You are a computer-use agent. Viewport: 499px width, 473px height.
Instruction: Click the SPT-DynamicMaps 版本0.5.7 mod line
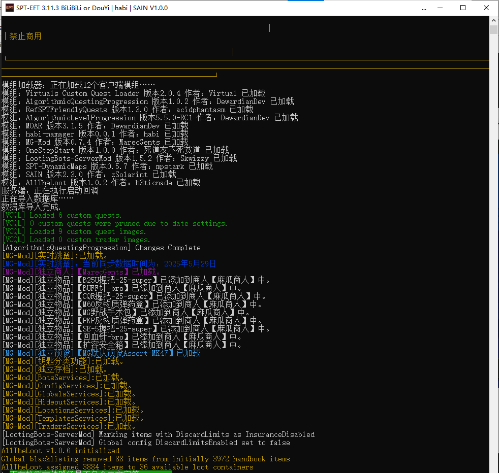(107, 166)
